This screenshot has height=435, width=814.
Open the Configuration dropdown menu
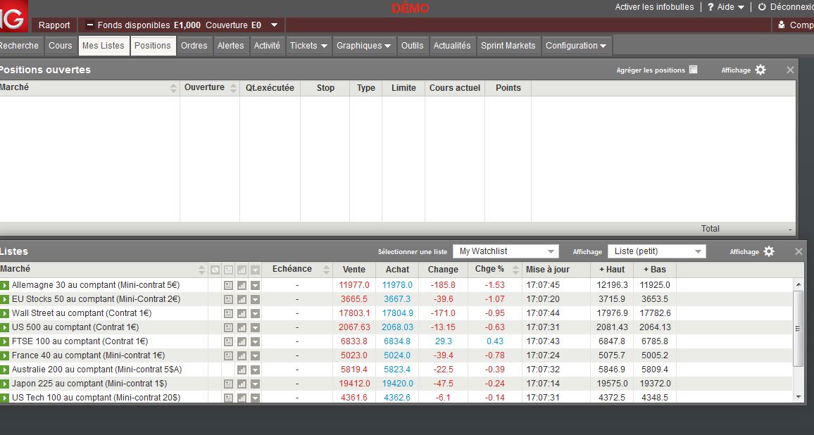576,46
